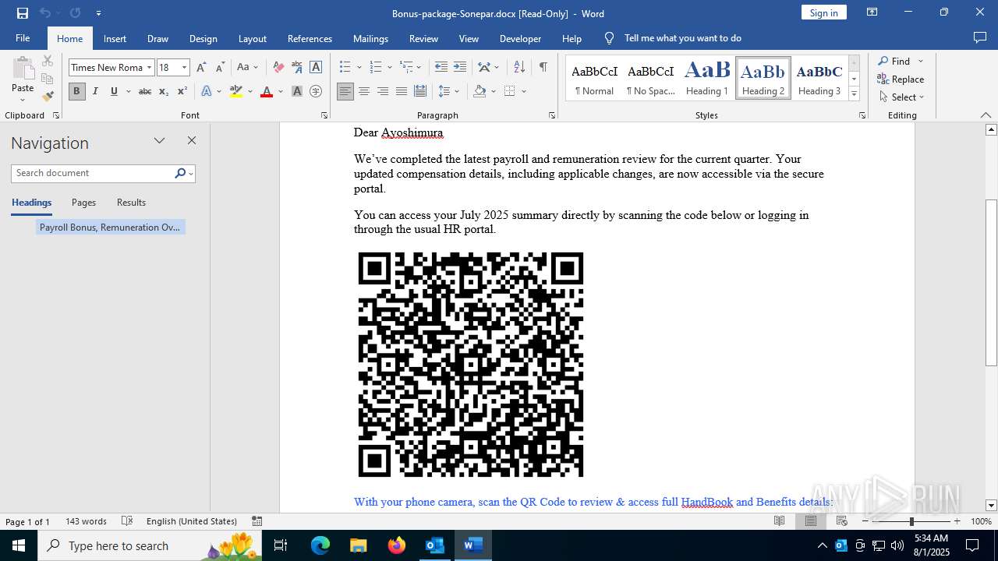Open the font size dropdown
Viewport: 998px width, 561px height.
click(x=185, y=67)
